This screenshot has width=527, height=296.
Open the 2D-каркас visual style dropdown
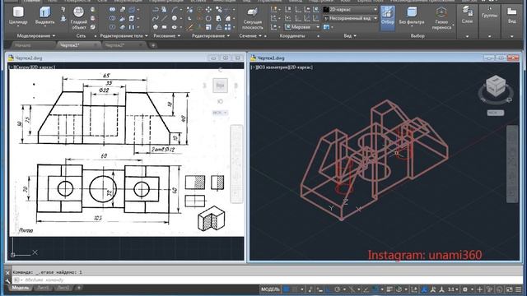[x=350, y=10]
